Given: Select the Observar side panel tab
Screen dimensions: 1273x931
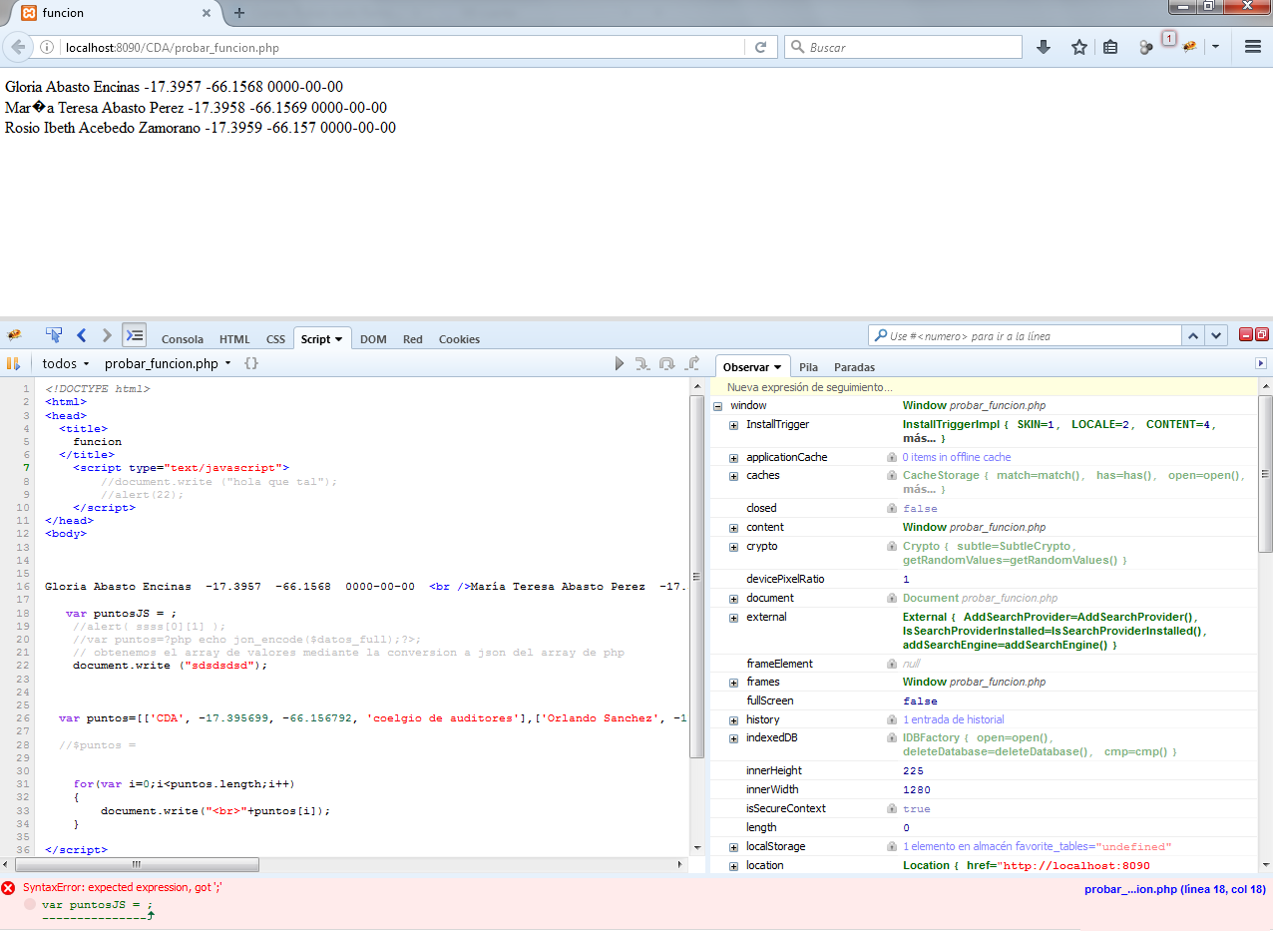Looking at the screenshot, I should (752, 367).
